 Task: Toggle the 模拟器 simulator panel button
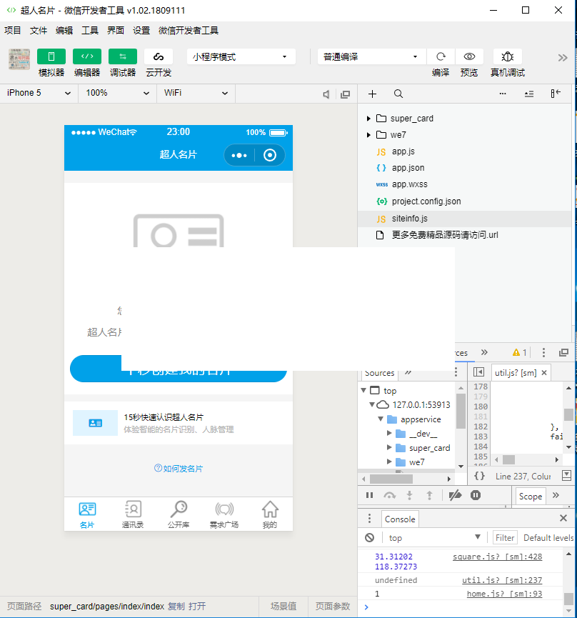tap(51, 56)
